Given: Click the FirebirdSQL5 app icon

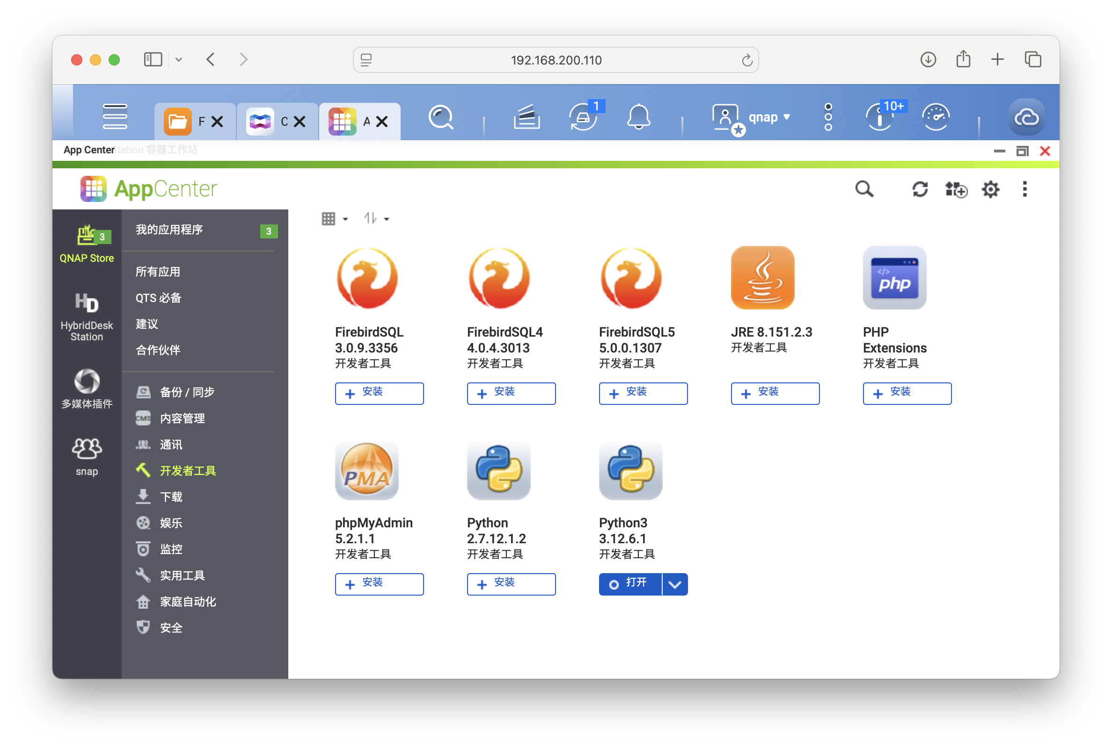Looking at the screenshot, I should click(x=630, y=278).
